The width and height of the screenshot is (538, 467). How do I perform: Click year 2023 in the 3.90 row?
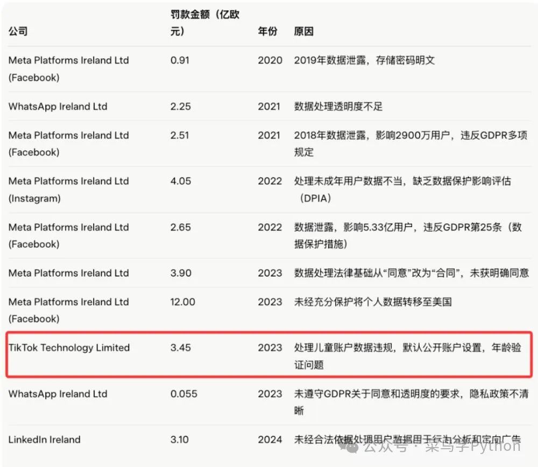click(x=270, y=273)
